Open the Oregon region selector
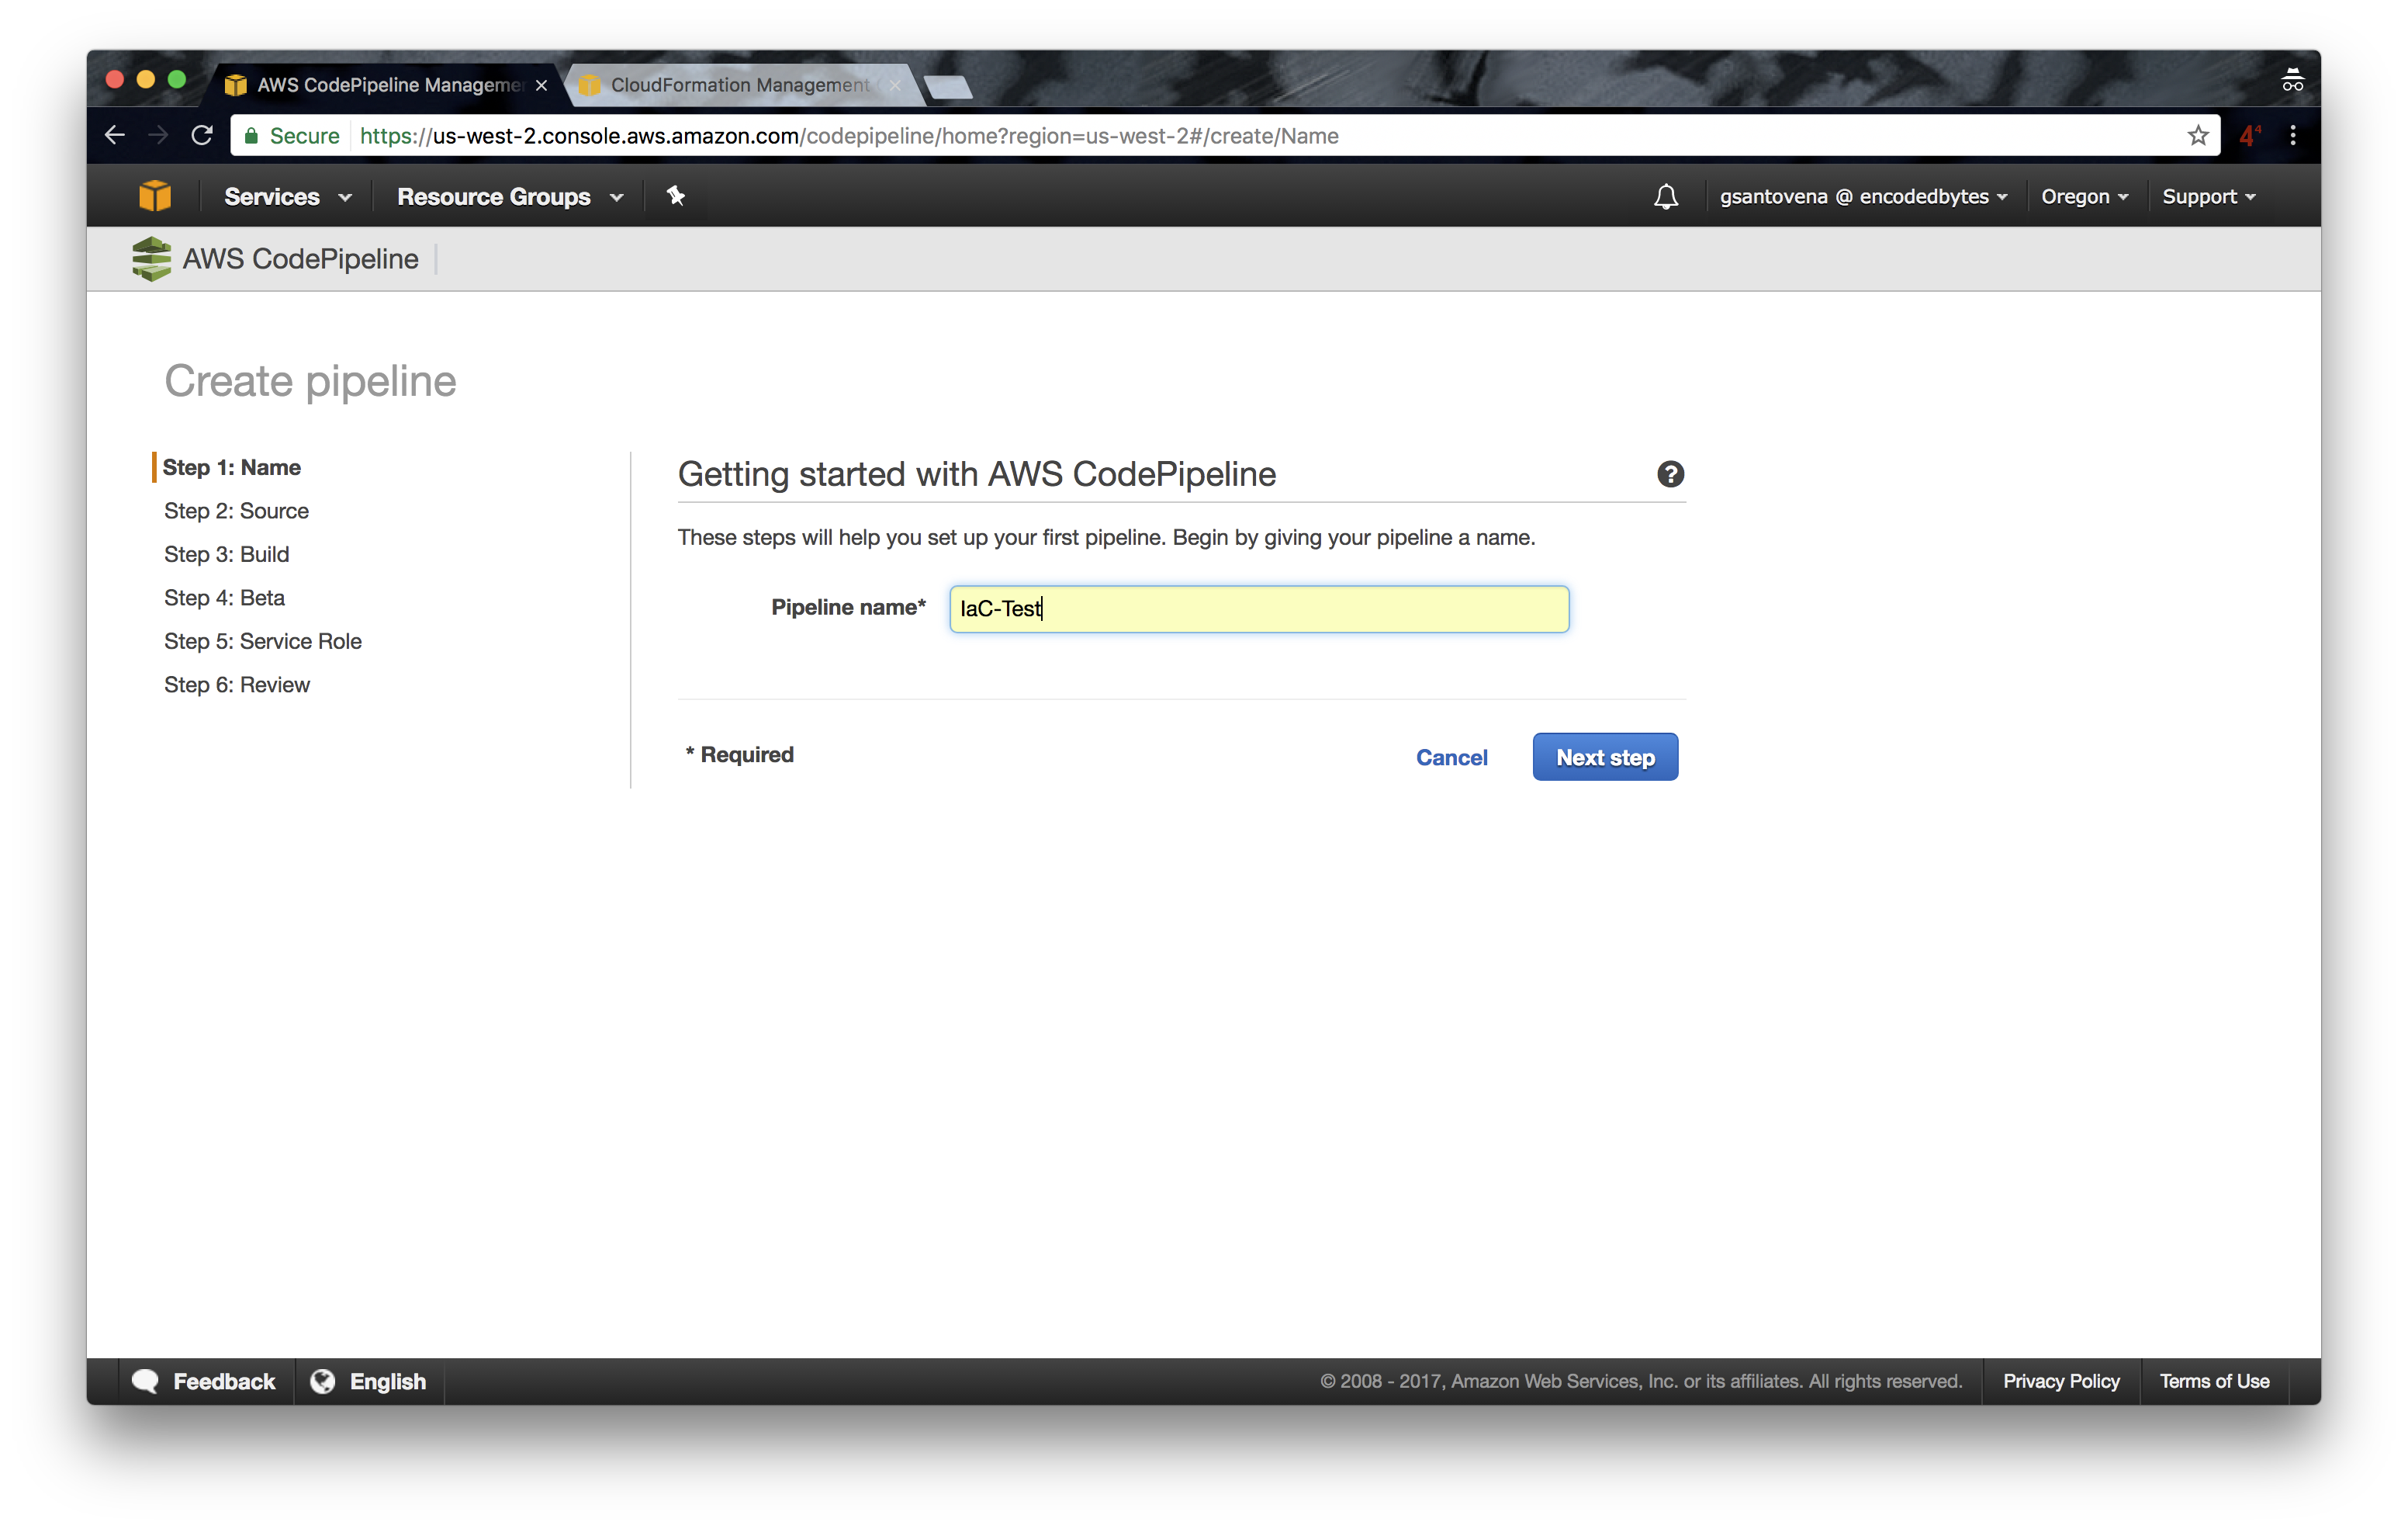The width and height of the screenshot is (2408, 1529). (x=2084, y=197)
